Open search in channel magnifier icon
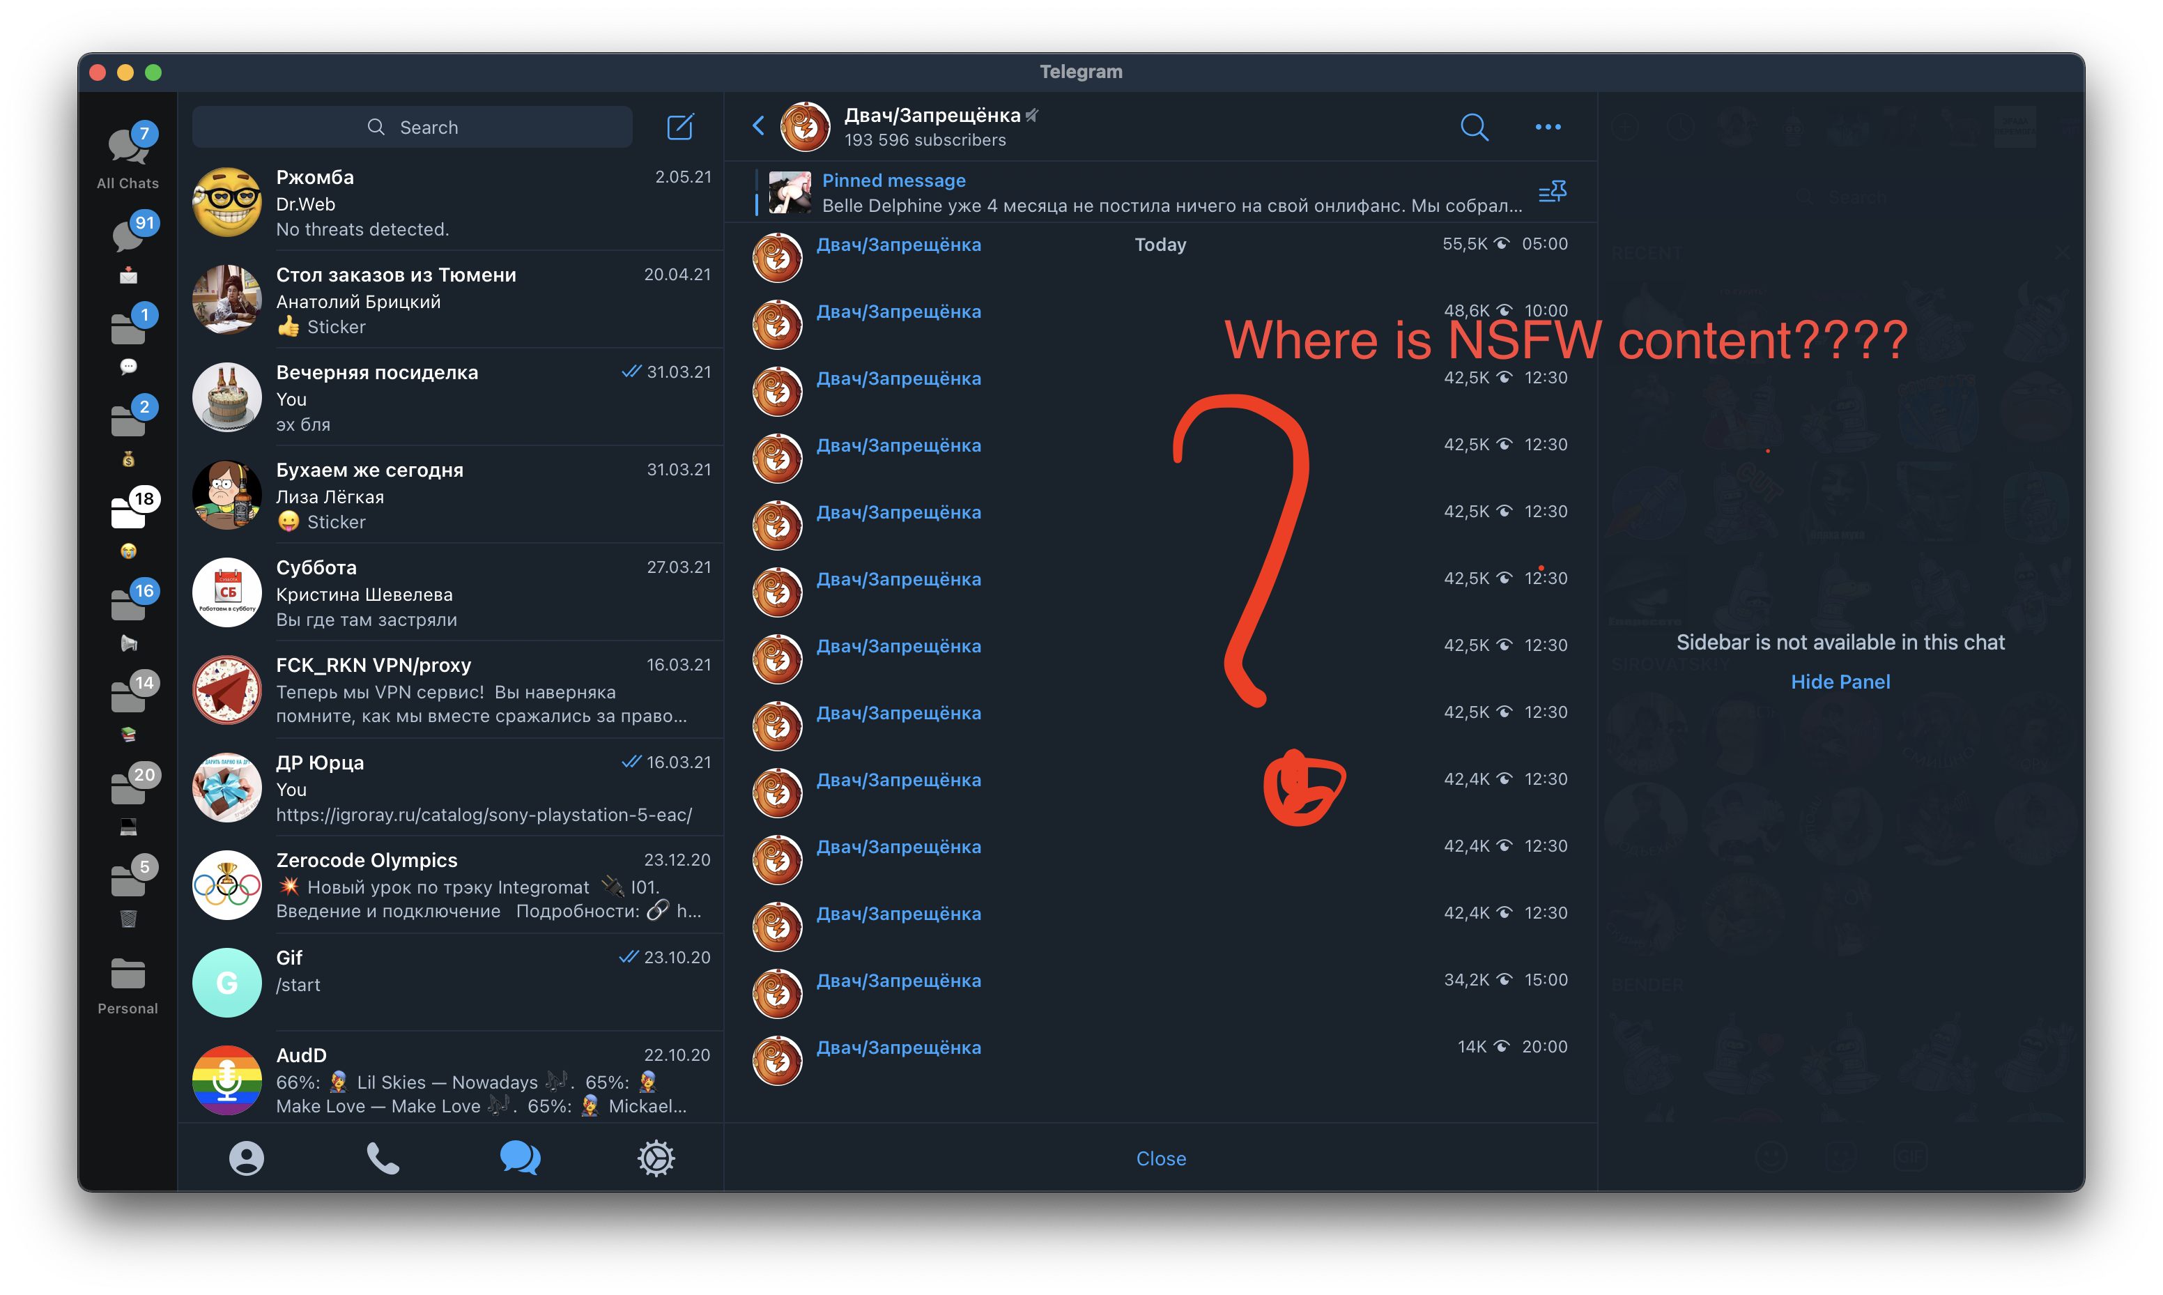The width and height of the screenshot is (2163, 1295). [1474, 128]
